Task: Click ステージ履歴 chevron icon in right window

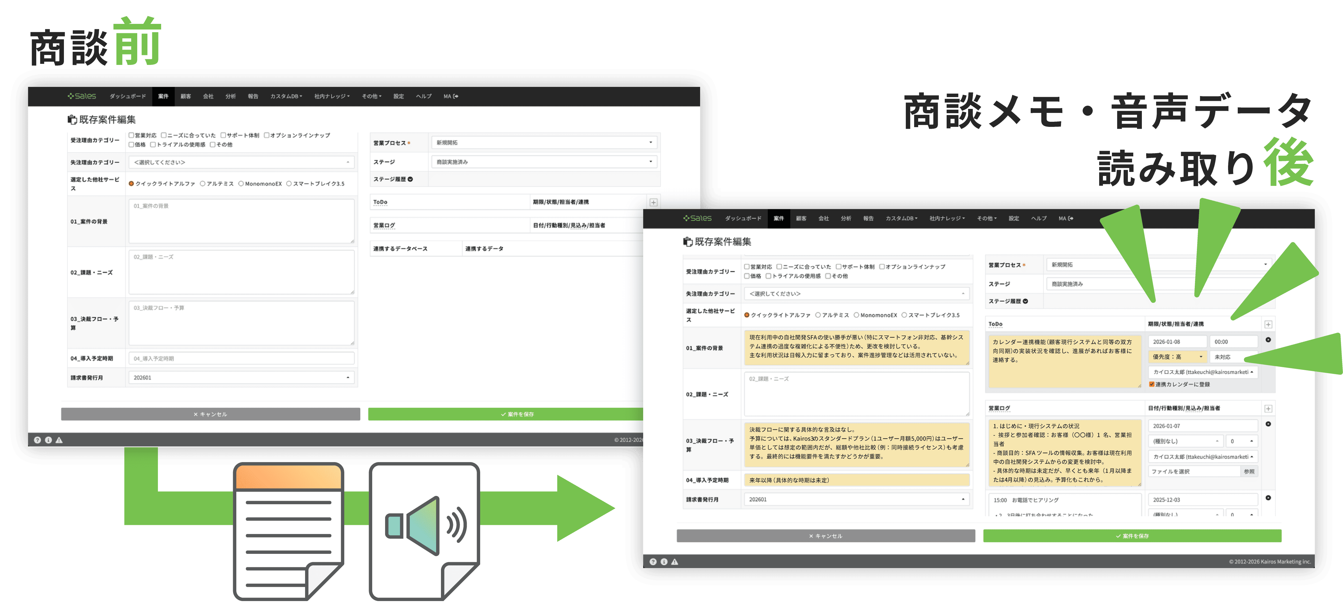Action: pyautogui.click(x=1026, y=301)
